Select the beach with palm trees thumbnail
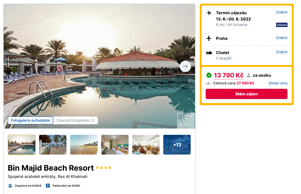Viewport: 301px width, 194px height. (53, 145)
